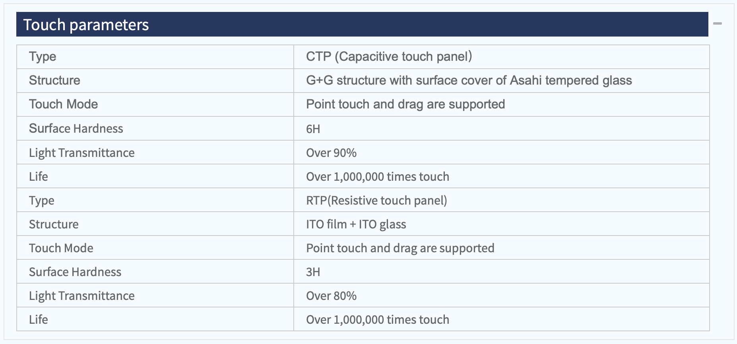
Task: Click the Over 80% transmittance value
Action: click(502, 295)
